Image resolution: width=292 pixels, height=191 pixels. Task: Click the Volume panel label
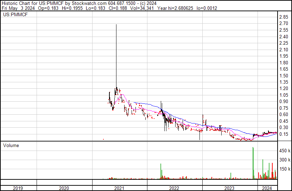click(11, 145)
